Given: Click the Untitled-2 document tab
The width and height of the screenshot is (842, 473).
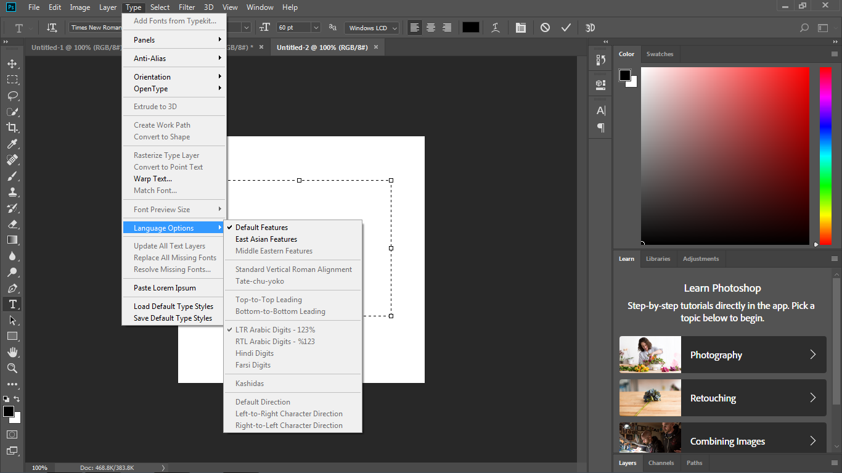Looking at the screenshot, I should point(322,47).
